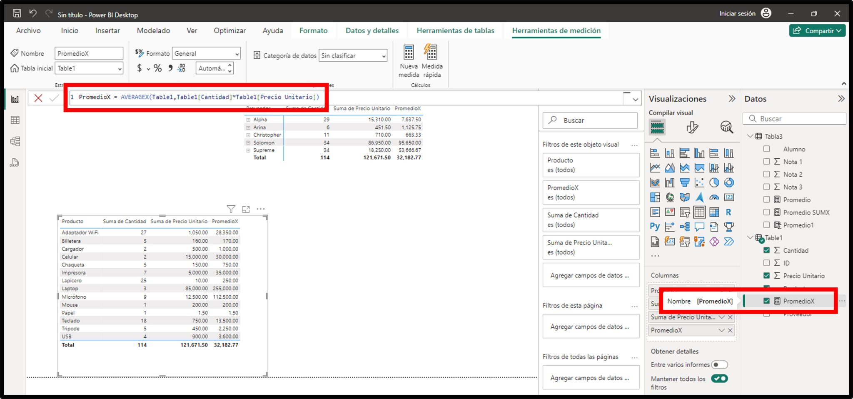The image size is (853, 399).
Task: Select the table visualization
Action: (700, 212)
